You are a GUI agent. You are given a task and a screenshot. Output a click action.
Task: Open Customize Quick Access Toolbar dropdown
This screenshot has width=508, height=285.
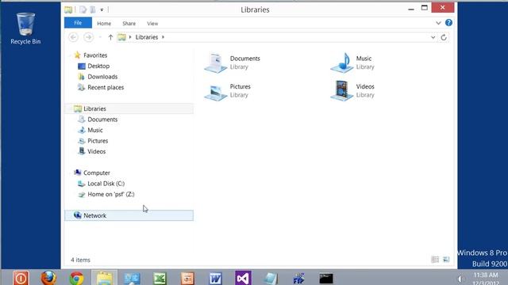click(102, 10)
